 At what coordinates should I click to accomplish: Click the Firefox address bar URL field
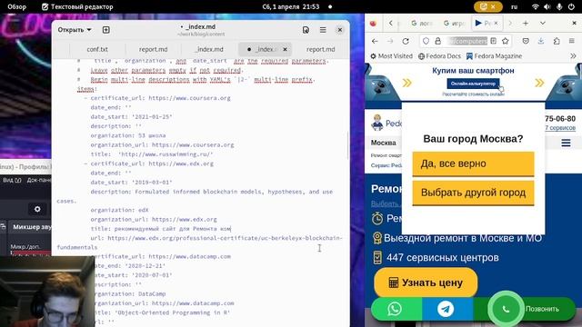click(x=467, y=41)
